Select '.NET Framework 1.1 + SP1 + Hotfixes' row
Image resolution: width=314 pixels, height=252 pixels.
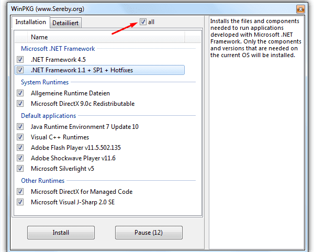tap(100, 70)
